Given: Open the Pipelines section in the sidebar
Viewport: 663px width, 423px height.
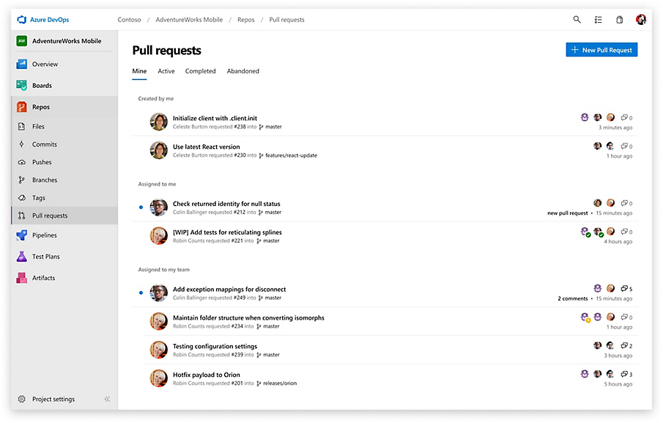Looking at the screenshot, I should coord(44,235).
